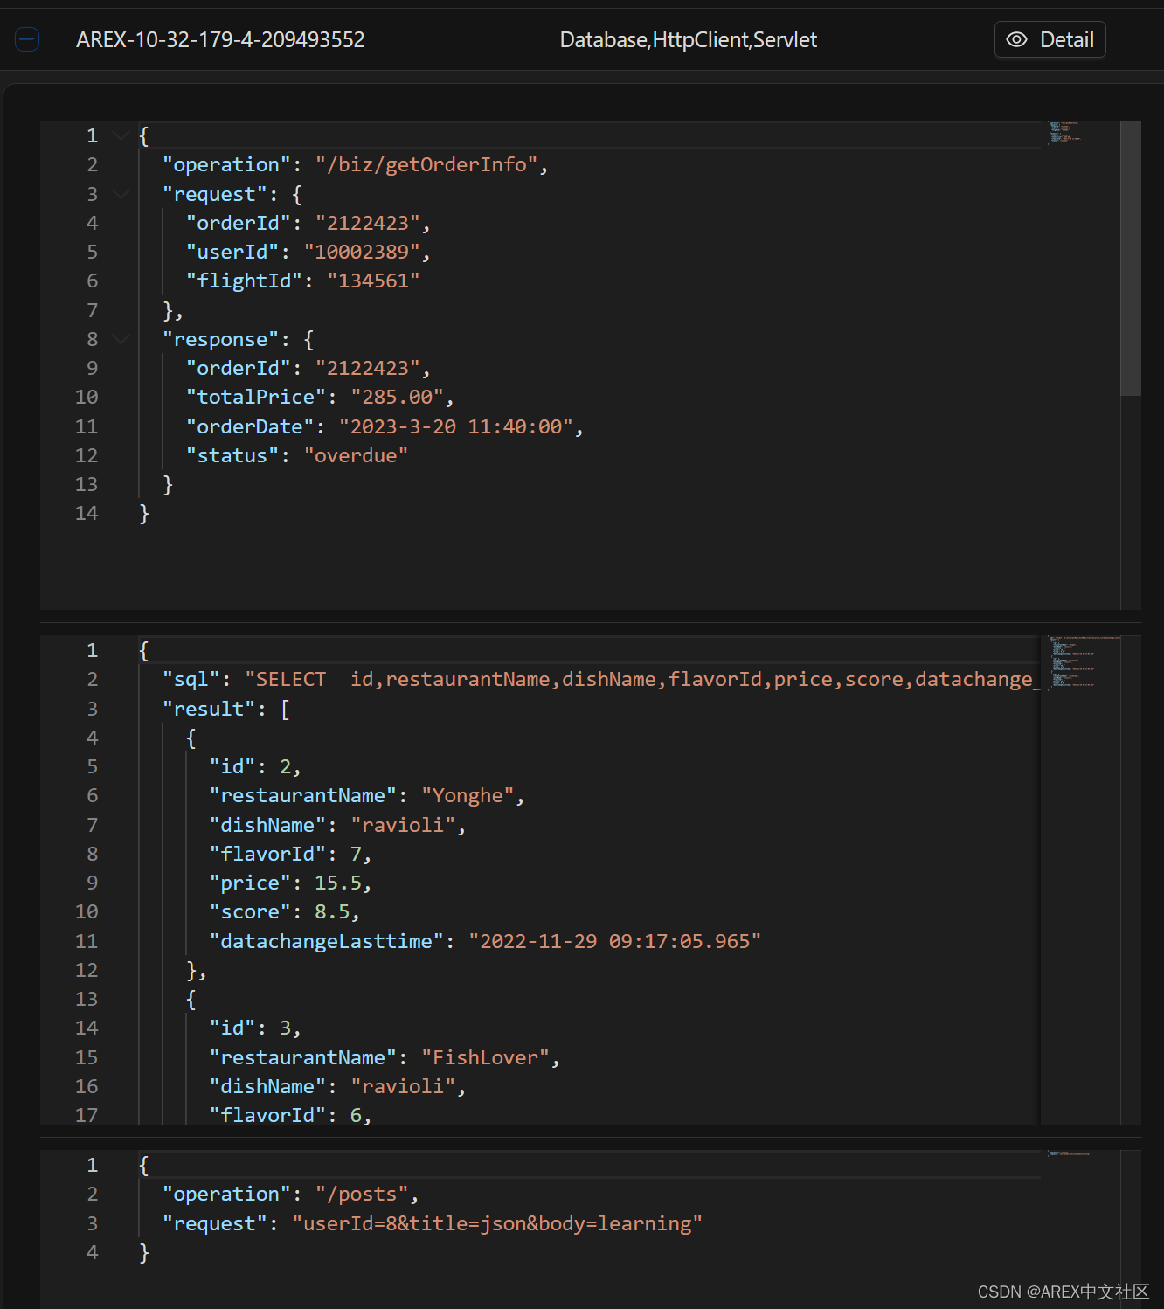The width and height of the screenshot is (1164, 1309).
Task: Click the "userId" value "10002389"
Action: pos(362,252)
